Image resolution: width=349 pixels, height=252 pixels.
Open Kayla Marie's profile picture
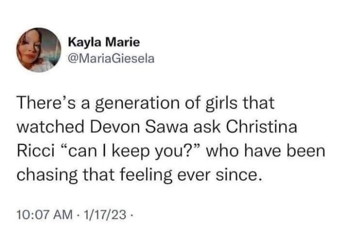(x=39, y=50)
